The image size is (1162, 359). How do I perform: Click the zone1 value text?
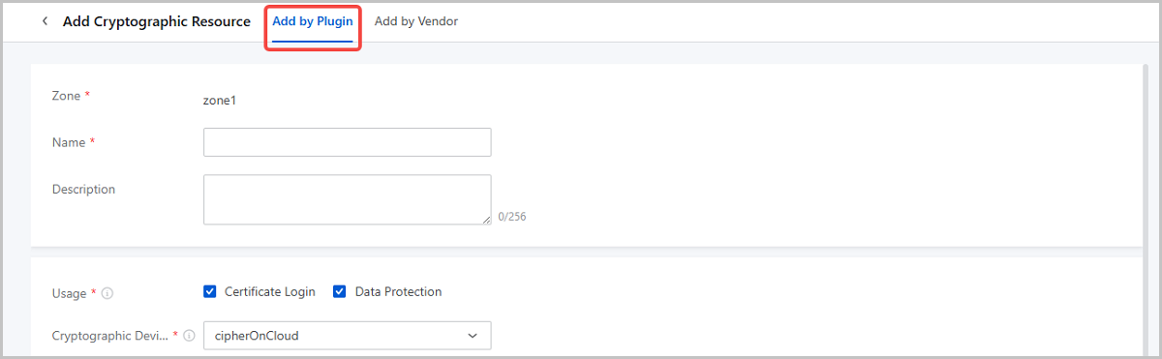point(219,100)
